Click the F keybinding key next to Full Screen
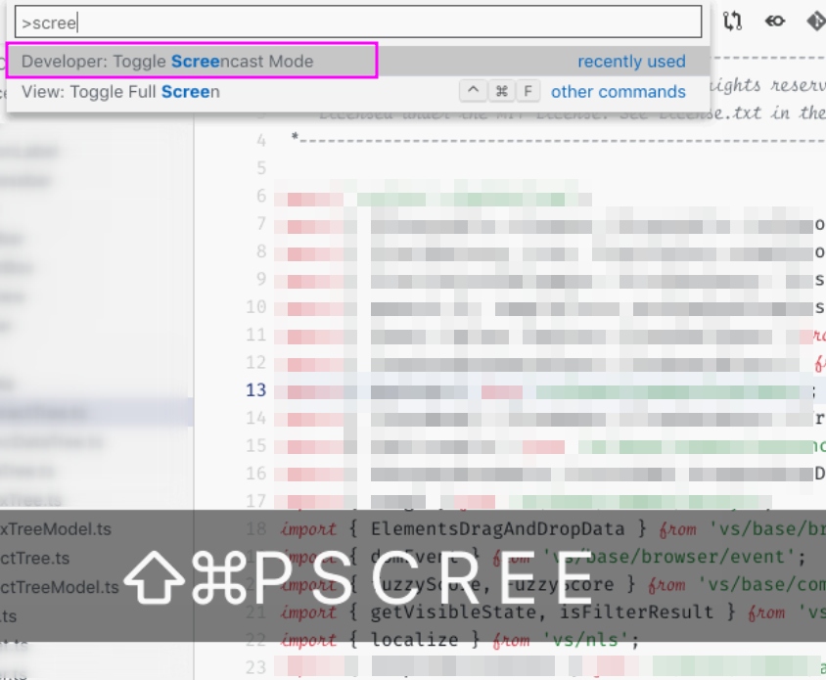 pyautogui.click(x=528, y=91)
